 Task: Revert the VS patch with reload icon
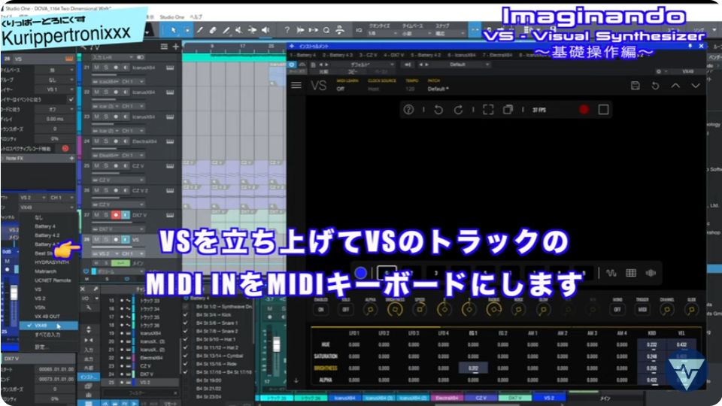(655, 85)
